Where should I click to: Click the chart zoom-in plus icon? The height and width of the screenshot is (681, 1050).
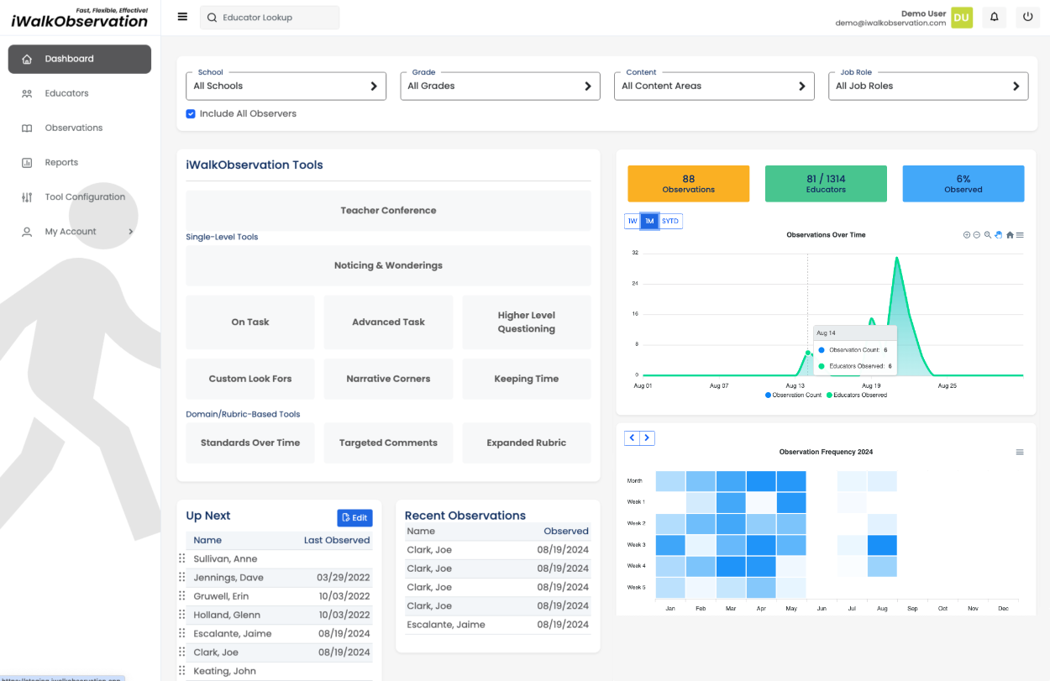[967, 235]
